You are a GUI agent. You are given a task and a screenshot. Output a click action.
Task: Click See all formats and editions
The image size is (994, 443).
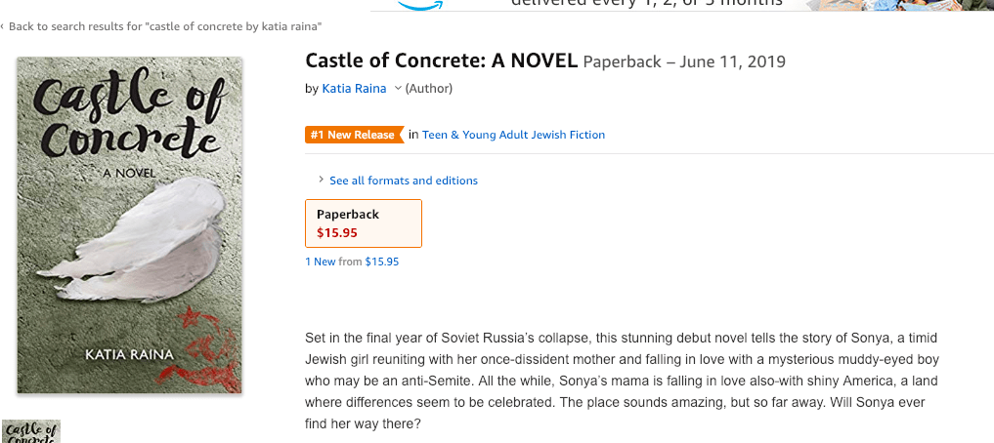[403, 181]
